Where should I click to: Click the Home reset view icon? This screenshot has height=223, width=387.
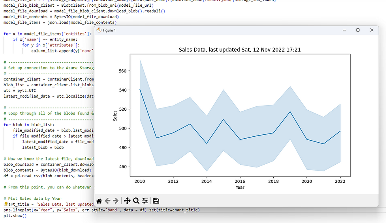99,201
